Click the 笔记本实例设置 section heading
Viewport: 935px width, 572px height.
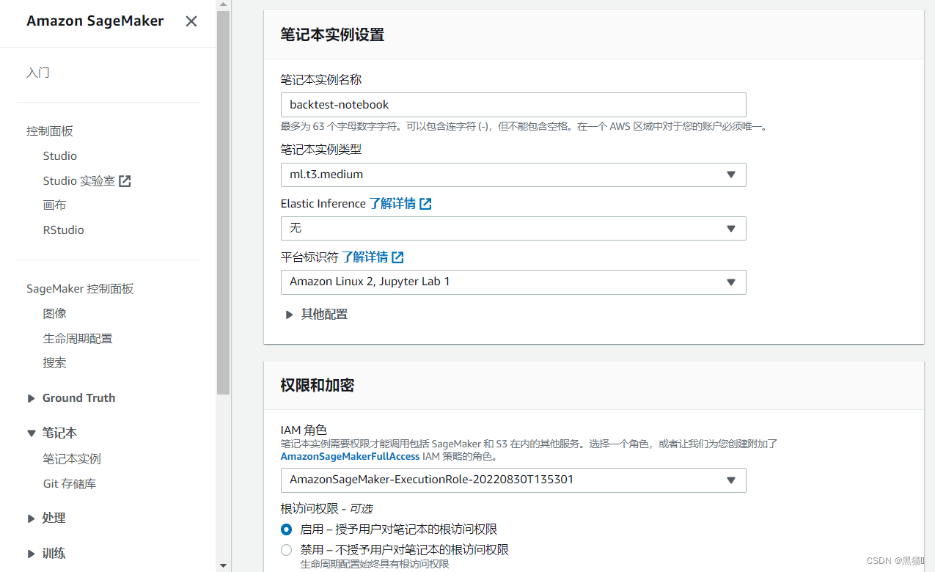point(332,34)
